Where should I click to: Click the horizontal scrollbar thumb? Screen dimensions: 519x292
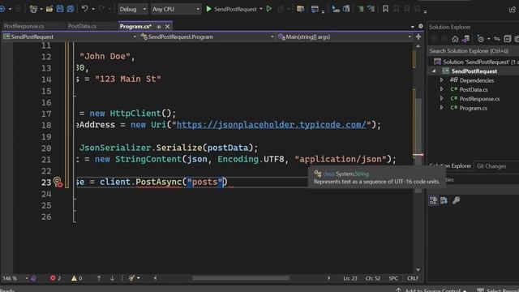pyautogui.click(x=241, y=278)
